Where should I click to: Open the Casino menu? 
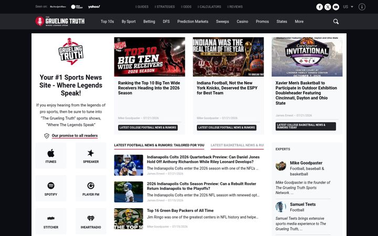(242, 22)
